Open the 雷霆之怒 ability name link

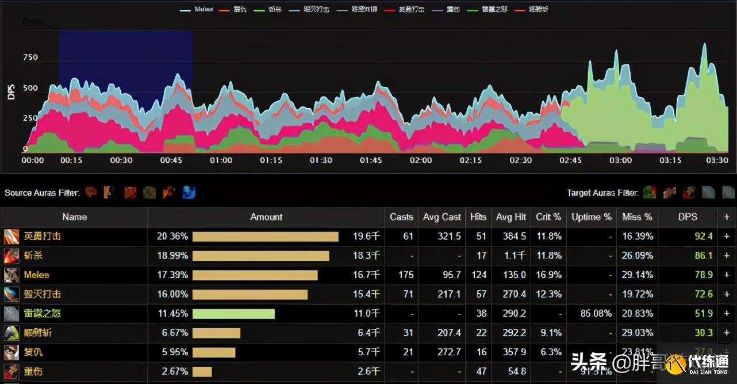click(x=43, y=313)
